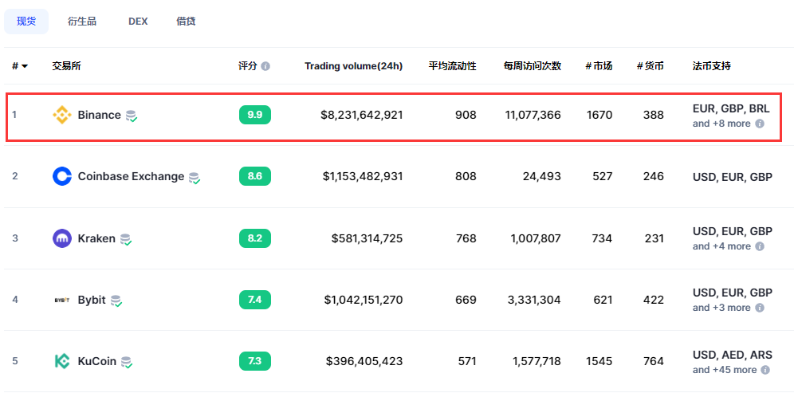Click the Trading volume(24h) column header
The height and width of the screenshot is (393, 794).
tap(353, 66)
